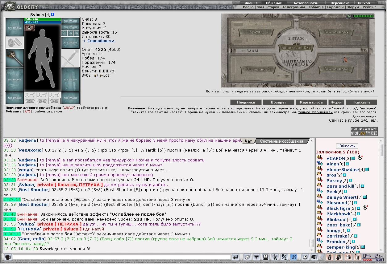Click player name Blackhawk in the list

(x=338, y=214)
